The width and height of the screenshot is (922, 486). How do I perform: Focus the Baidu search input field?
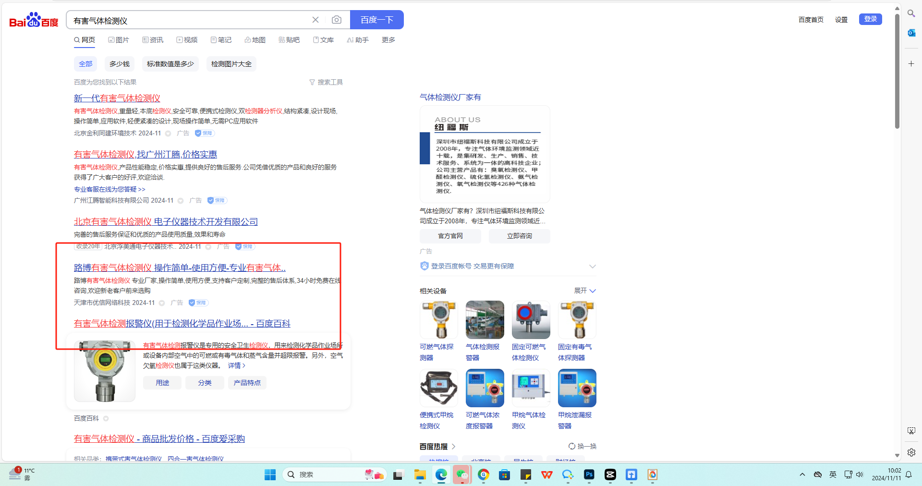(x=190, y=20)
